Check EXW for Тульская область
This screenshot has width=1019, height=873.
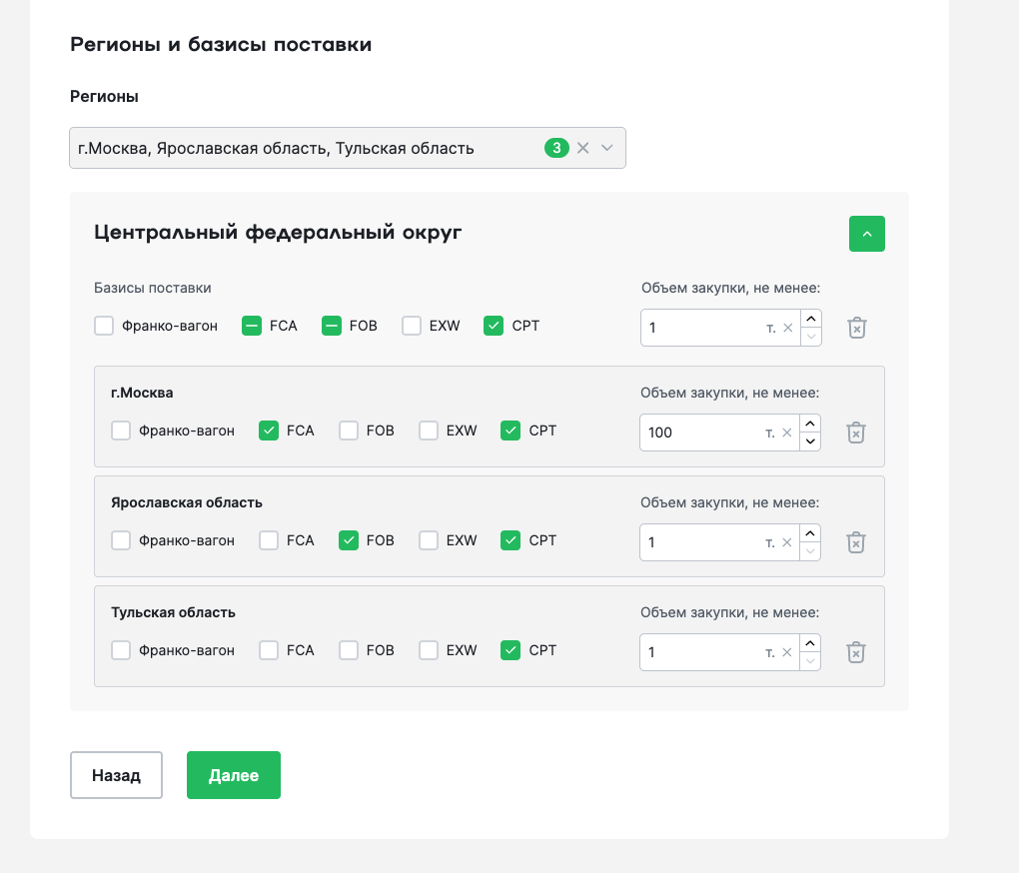[429, 650]
